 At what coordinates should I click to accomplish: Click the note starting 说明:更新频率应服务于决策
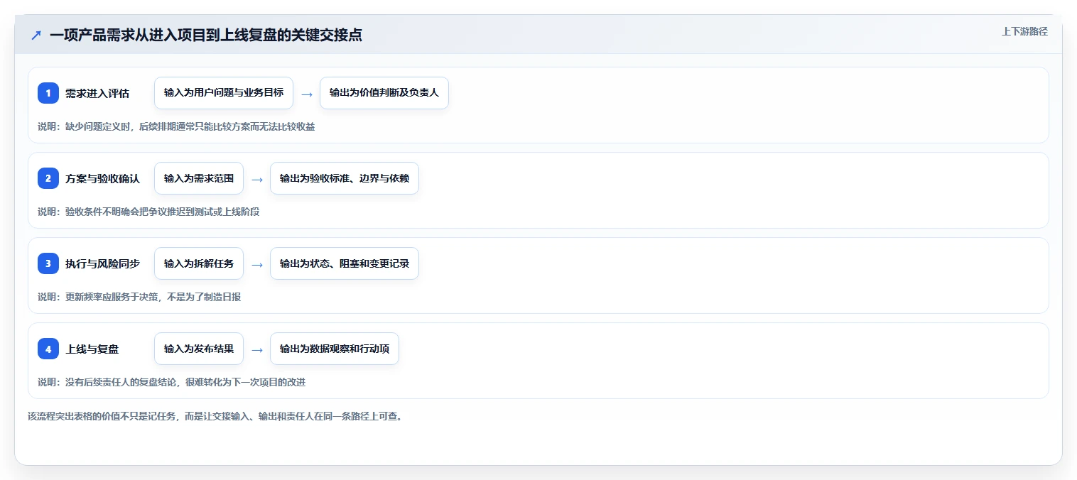point(139,297)
